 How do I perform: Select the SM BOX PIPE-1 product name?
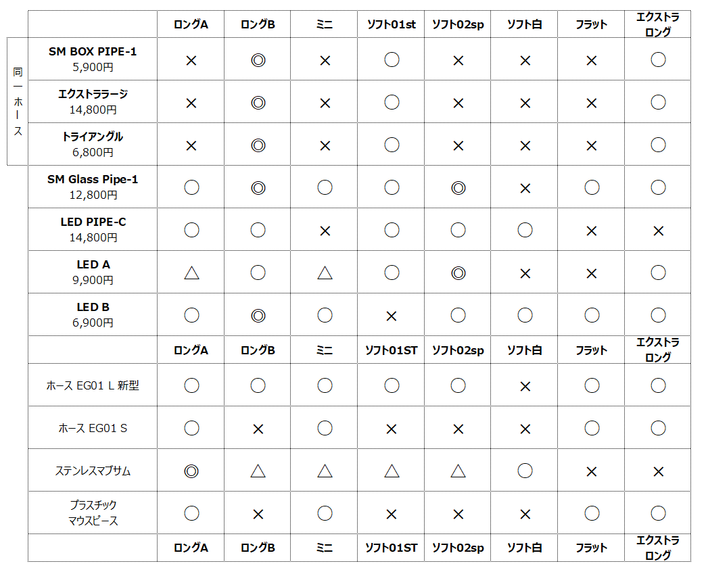click(x=93, y=51)
